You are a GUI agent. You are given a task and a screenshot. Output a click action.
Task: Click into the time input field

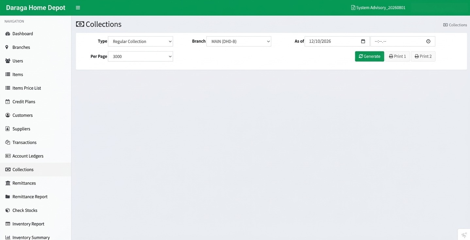[x=403, y=41]
